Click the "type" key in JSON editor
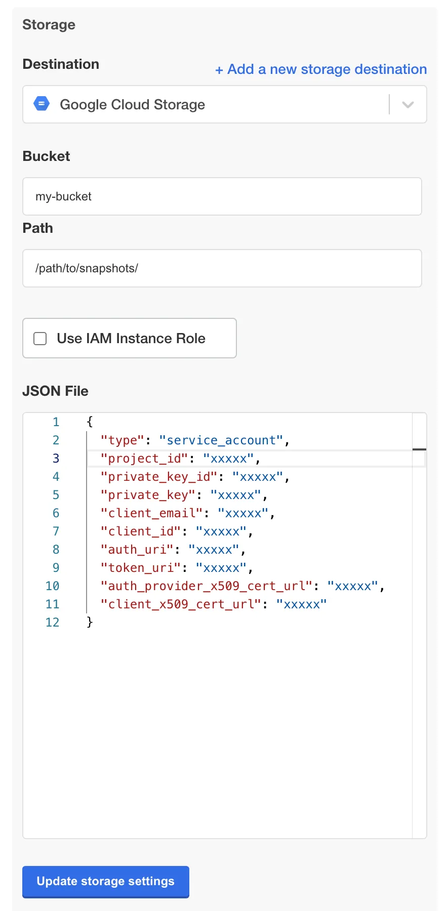Image resolution: width=448 pixels, height=911 pixels. point(123,440)
